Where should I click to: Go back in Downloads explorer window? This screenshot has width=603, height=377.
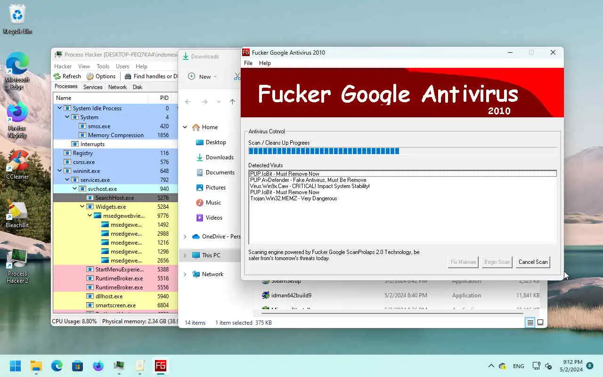click(188, 102)
